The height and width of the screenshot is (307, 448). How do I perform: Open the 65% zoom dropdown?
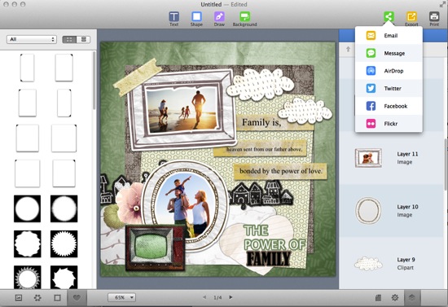pyautogui.click(x=121, y=297)
